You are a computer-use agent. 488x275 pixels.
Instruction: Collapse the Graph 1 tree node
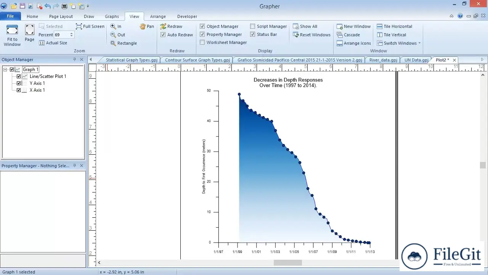tap(5, 70)
